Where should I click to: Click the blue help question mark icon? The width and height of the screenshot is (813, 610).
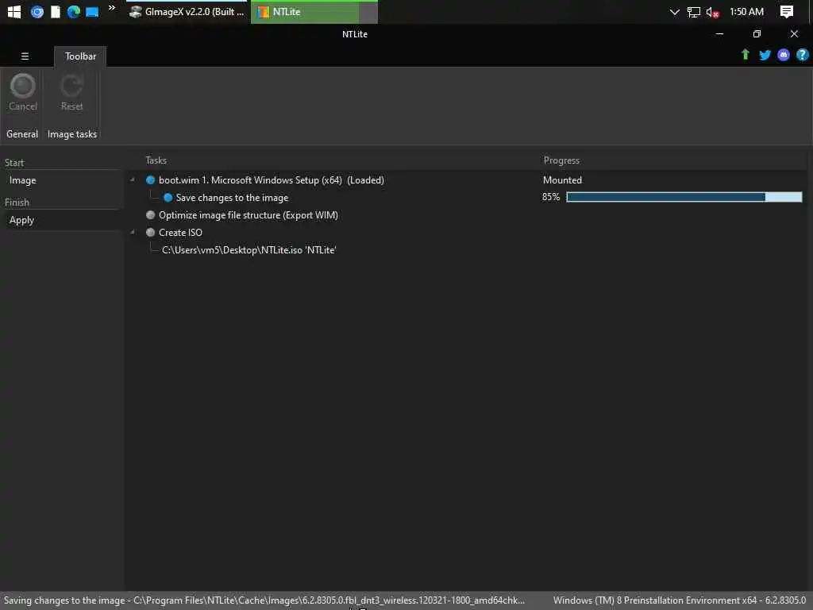click(x=802, y=55)
